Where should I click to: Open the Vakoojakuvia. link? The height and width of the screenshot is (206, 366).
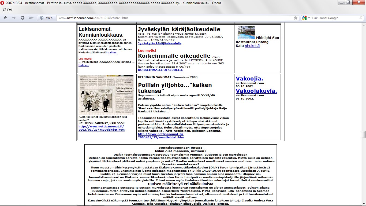256,91
